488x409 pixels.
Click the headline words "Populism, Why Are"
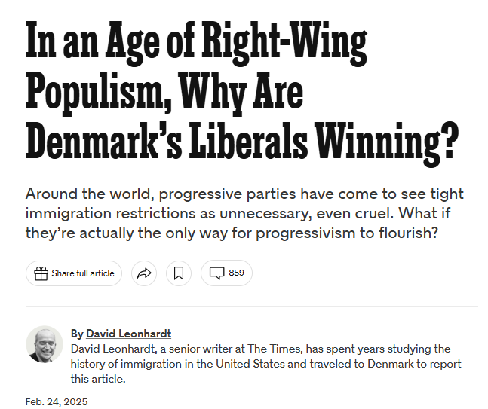click(x=164, y=94)
